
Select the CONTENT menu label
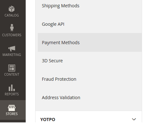(12, 74)
